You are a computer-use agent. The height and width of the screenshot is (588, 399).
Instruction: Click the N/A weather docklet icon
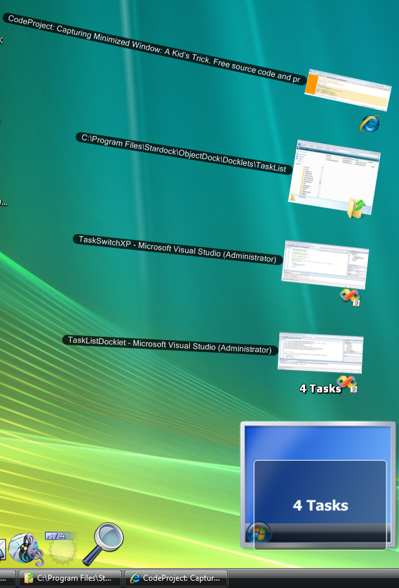[61, 548]
